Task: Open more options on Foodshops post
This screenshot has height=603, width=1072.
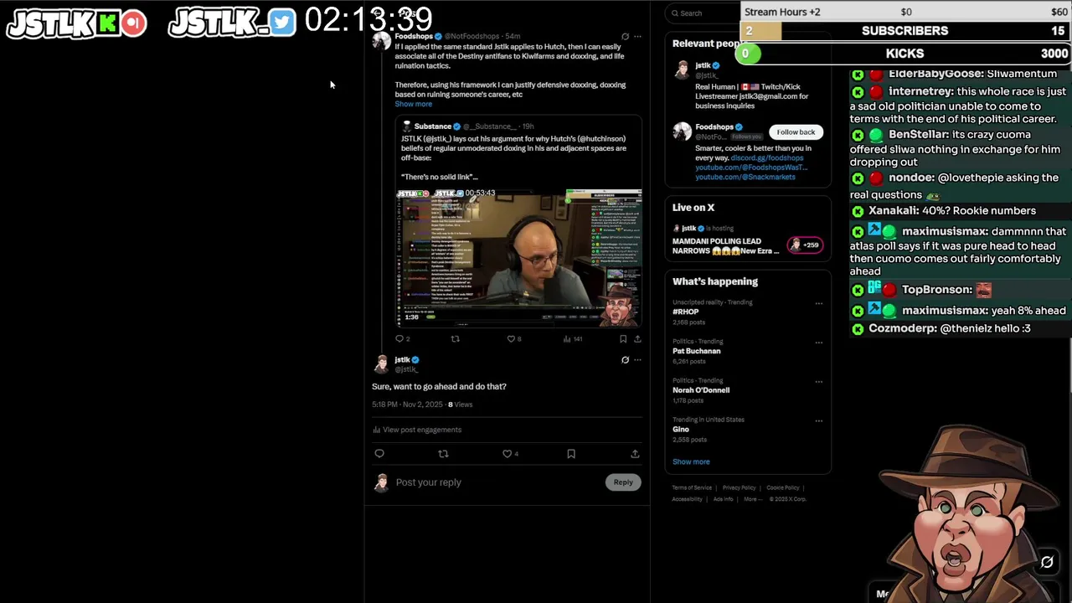Action: (x=637, y=36)
